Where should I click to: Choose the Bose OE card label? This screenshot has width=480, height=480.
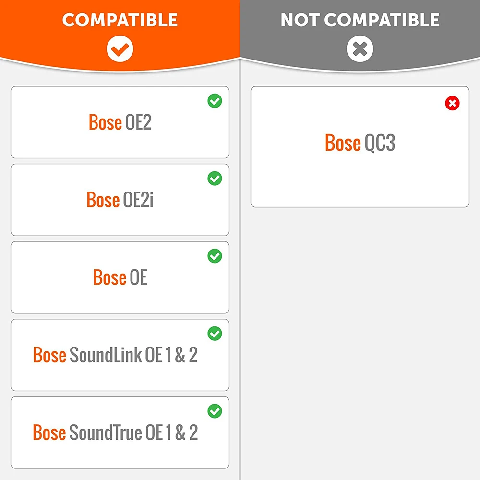coord(120,277)
